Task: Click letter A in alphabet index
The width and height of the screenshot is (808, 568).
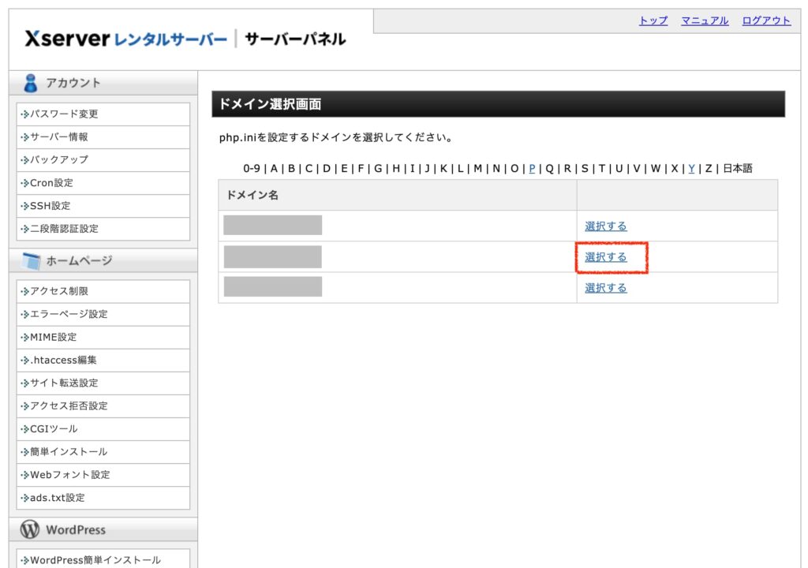Action: click(x=274, y=169)
